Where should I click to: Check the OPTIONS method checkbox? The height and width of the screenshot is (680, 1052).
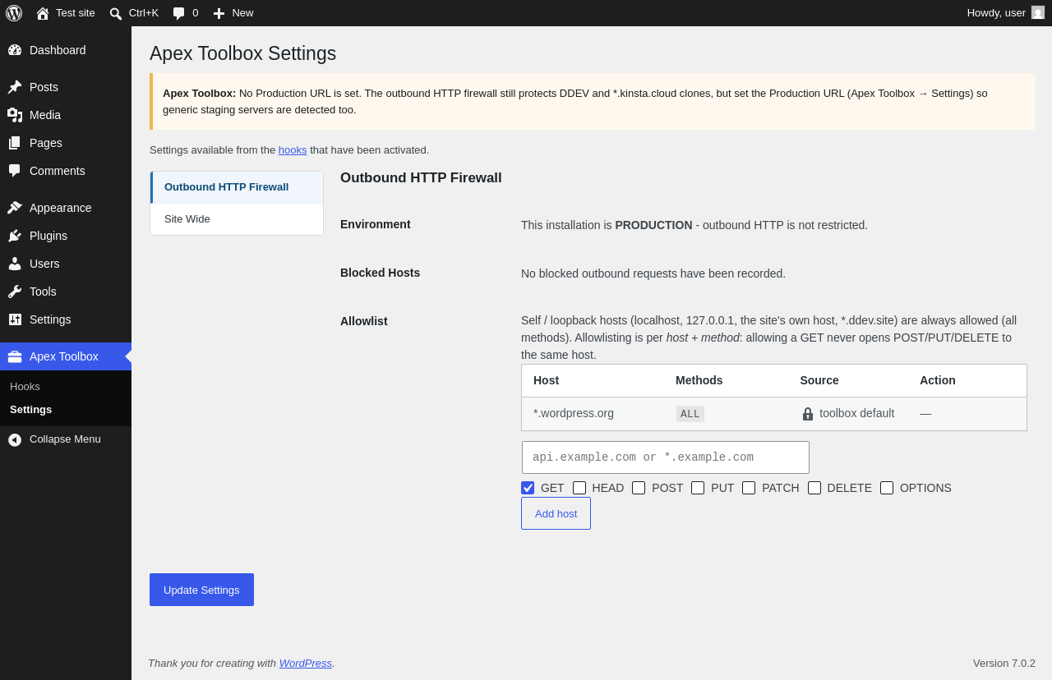click(x=887, y=488)
